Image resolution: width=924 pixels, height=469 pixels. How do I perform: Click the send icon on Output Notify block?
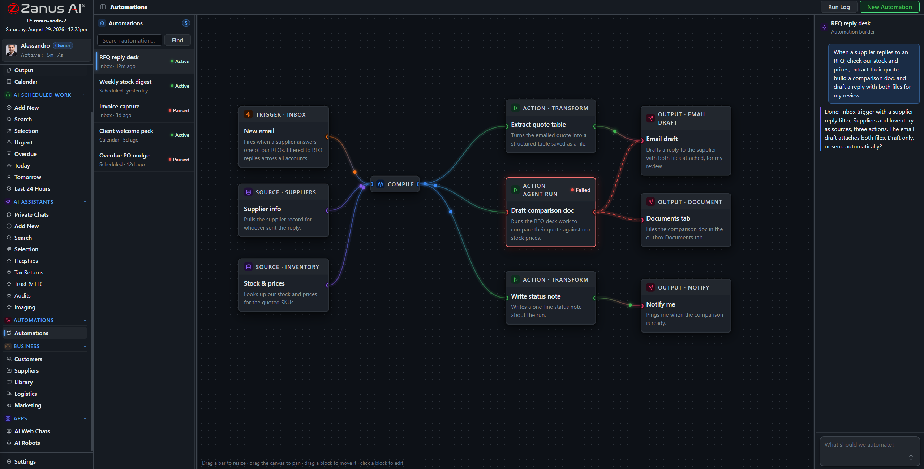[x=650, y=287]
